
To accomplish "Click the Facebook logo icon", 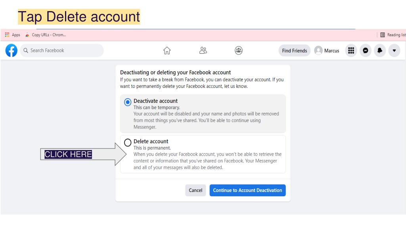I will [11, 50].
